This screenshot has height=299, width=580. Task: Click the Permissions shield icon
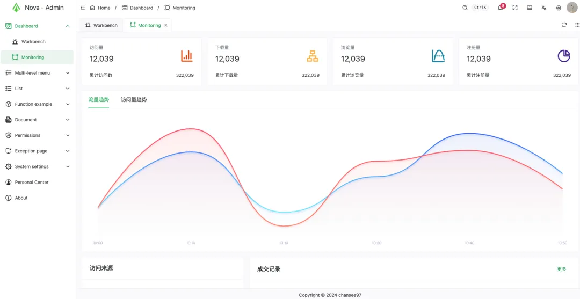[8, 135]
